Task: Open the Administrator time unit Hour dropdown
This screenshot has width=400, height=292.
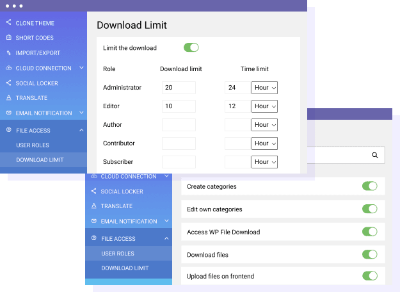Action: click(264, 88)
